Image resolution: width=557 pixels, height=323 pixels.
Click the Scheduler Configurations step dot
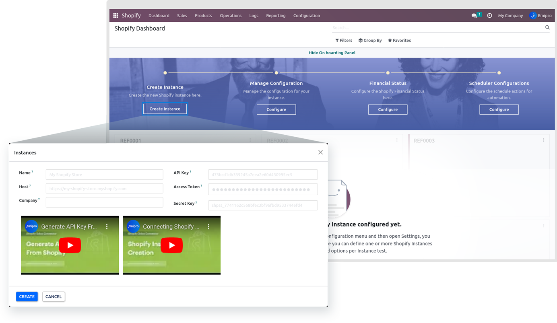(x=499, y=73)
